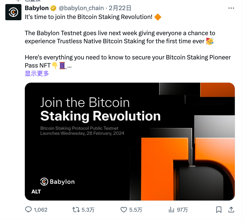
Task: Click the pin icon above the tweet
Action: click(x=18, y=1)
